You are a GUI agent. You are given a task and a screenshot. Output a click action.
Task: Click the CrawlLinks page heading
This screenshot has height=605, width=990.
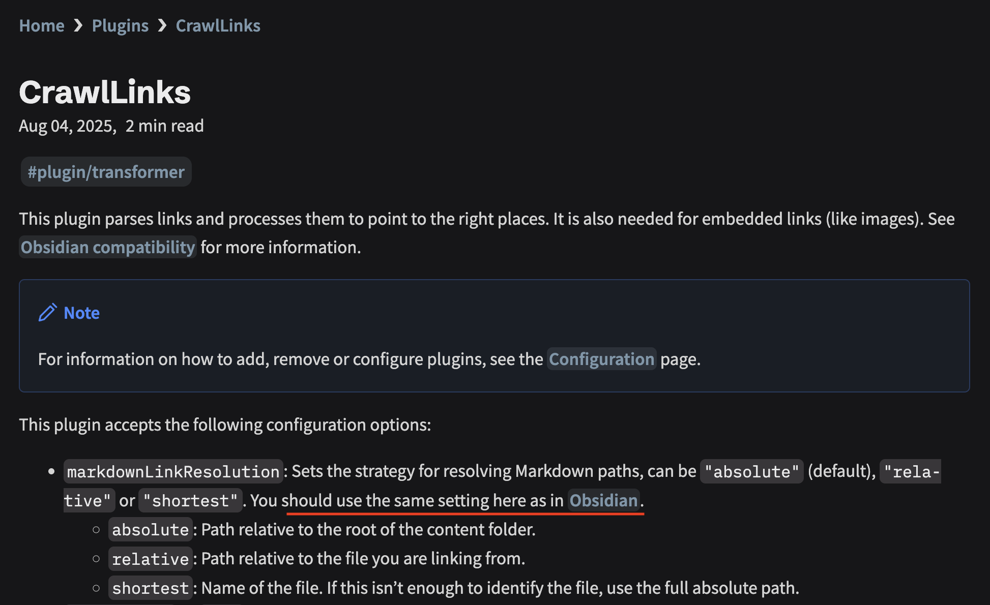point(105,93)
